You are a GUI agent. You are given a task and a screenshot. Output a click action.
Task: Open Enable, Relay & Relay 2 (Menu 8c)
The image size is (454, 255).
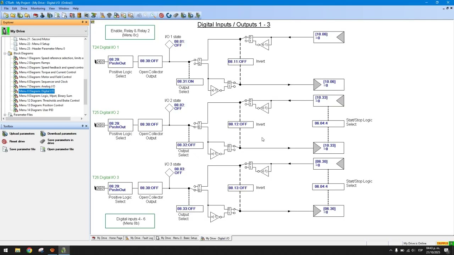pyautogui.click(x=130, y=33)
